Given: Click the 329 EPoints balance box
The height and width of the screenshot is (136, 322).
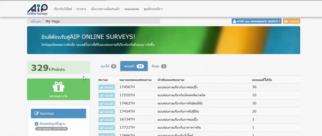Looking at the screenshot, I should click(x=58, y=67).
